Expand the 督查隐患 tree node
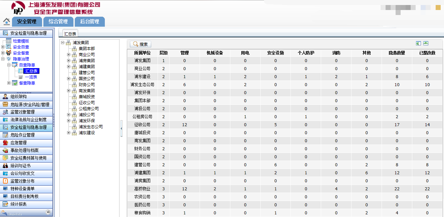Viewport: 444px width, 217px height. coord(9,83)
